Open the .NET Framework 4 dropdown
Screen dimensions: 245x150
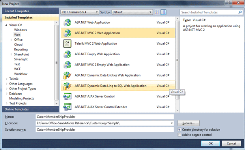(x=80, y=12)
